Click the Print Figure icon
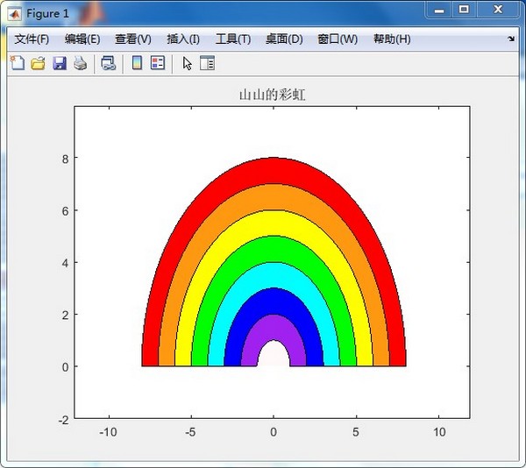The height and width of the screenshot is (468, 526). [x=80, y=63]
